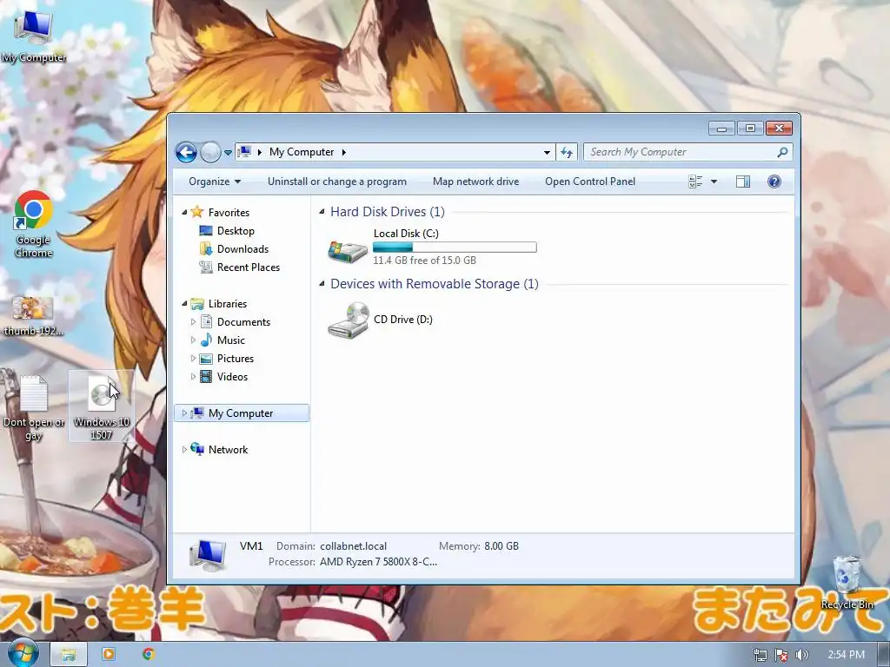890x667 pixels.
Task: Expand the Network tree node
Action: pyautogui.click(x=184, y=449)
